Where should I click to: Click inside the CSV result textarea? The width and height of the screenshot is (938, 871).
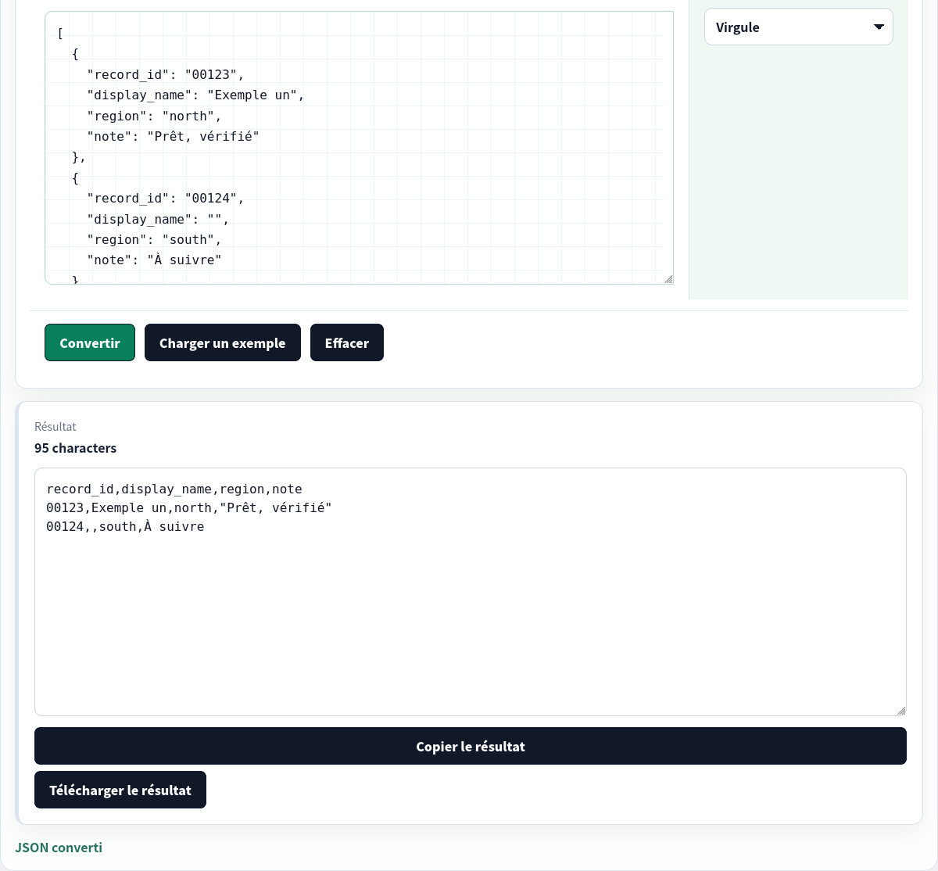pos(471,592)
